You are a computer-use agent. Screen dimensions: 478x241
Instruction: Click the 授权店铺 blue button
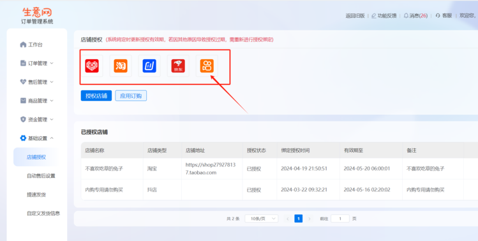96,96
